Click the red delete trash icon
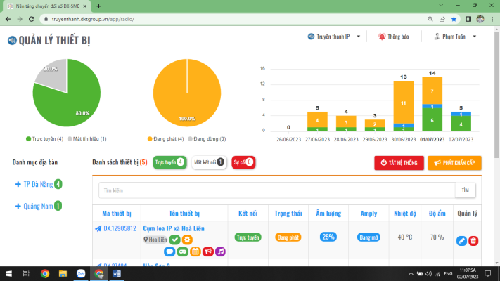Viewport: 500px width, 281px height. tap(473, 241)
